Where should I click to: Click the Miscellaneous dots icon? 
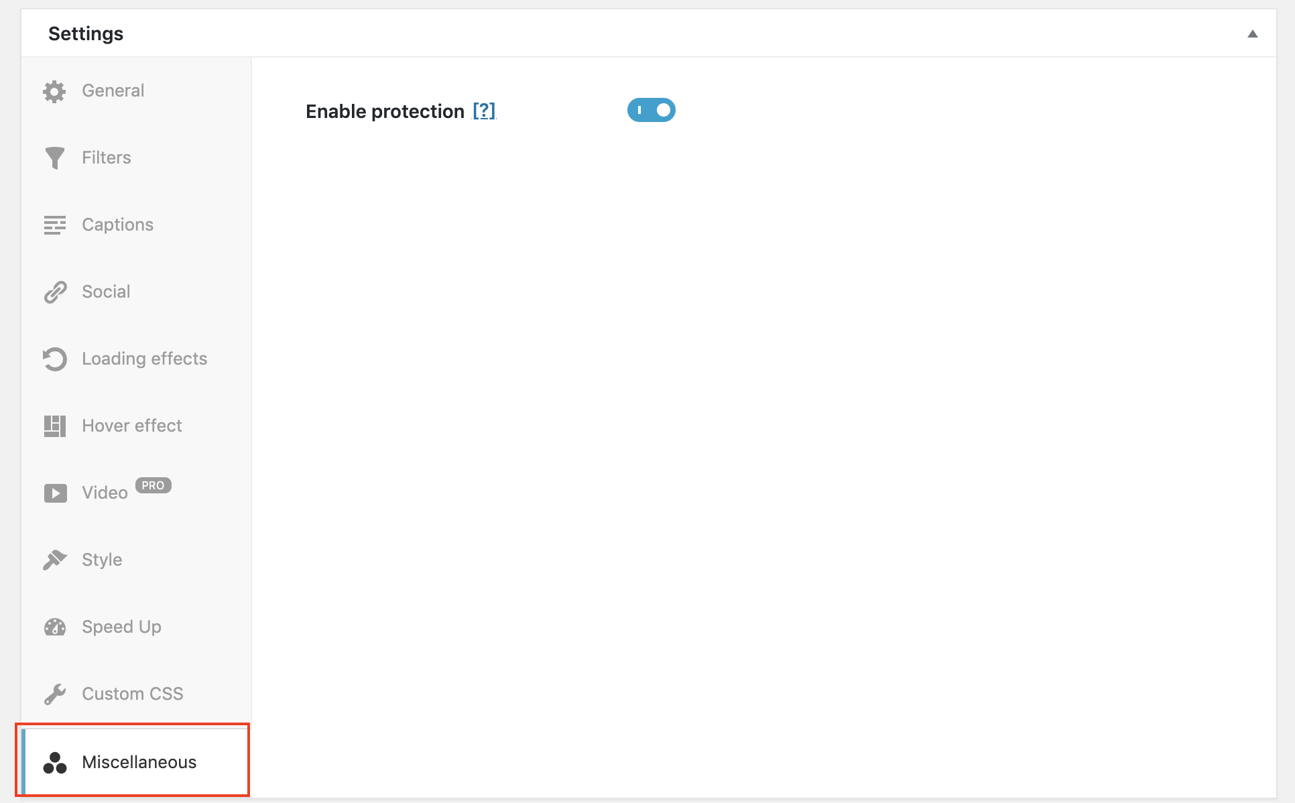[54, 761]
